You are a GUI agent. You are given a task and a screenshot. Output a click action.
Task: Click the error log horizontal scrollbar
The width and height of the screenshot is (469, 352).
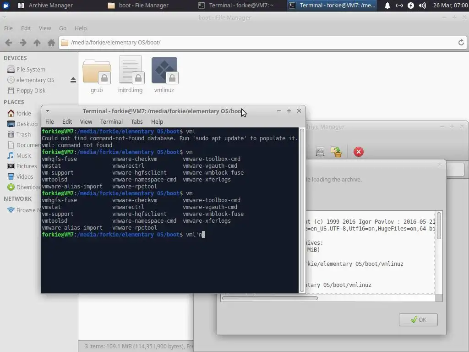pos(270,298)
